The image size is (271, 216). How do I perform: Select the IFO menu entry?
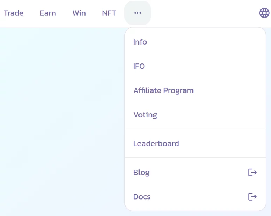pyautogui.click(x=139, y=66)
